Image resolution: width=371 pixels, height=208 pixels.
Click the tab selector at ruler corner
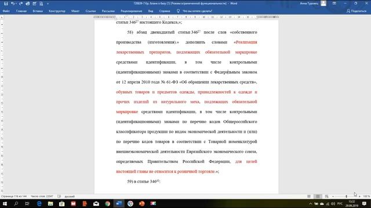2,17
